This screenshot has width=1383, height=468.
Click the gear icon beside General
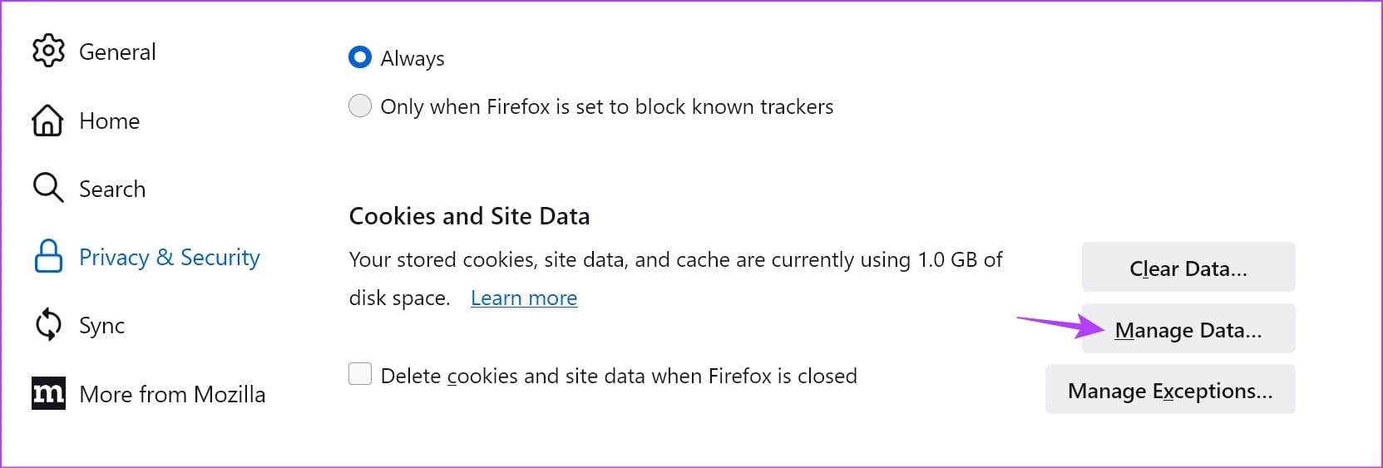(x=48, y=51)
